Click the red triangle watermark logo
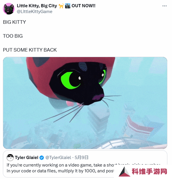 pyautogui.click(x=124, y=171)
